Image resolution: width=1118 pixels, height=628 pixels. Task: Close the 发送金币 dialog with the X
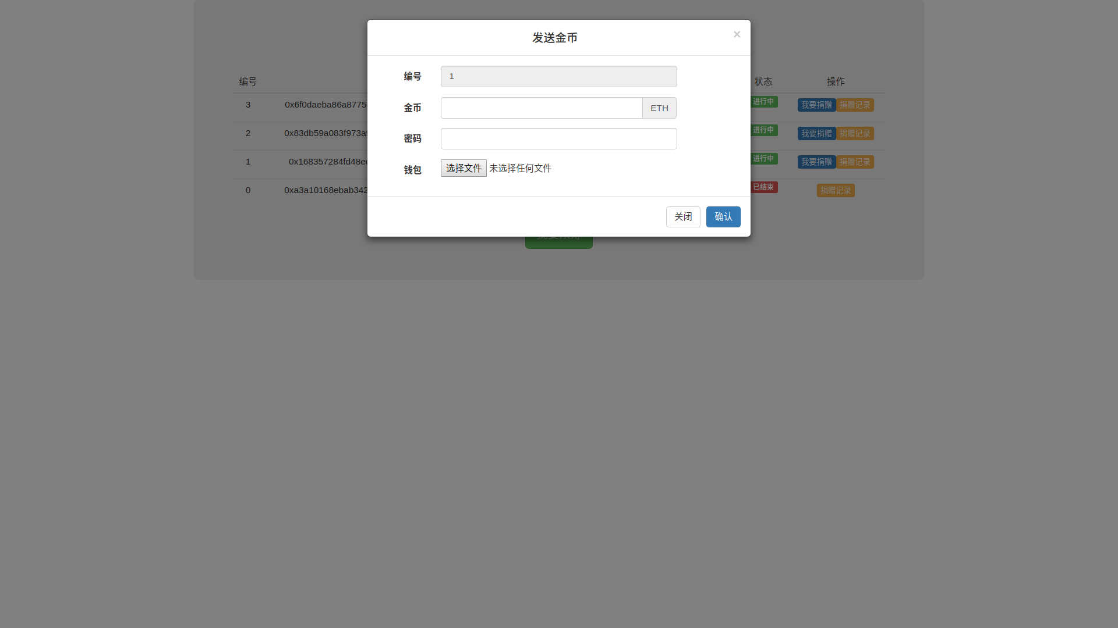737,34
